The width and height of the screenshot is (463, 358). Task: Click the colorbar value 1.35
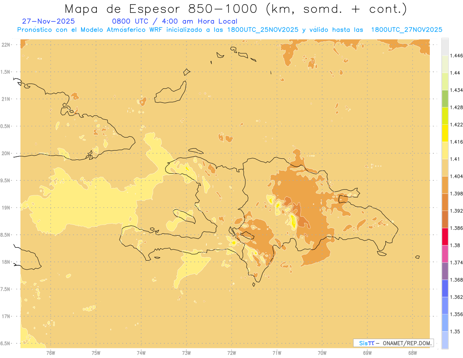click(x=455, y=332)
